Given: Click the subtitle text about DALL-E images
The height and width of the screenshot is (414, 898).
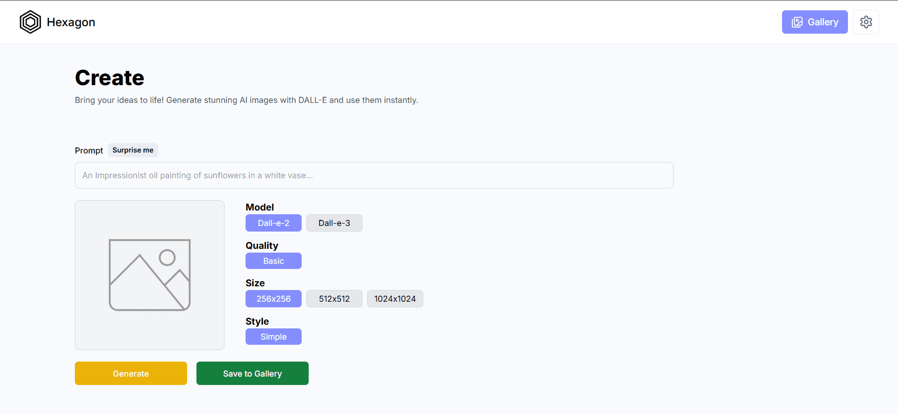Looking at the screenshot, I should tap(246, 100).
